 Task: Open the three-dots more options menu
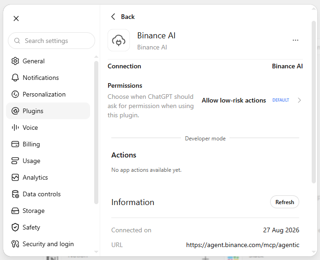tap(296, 40)
